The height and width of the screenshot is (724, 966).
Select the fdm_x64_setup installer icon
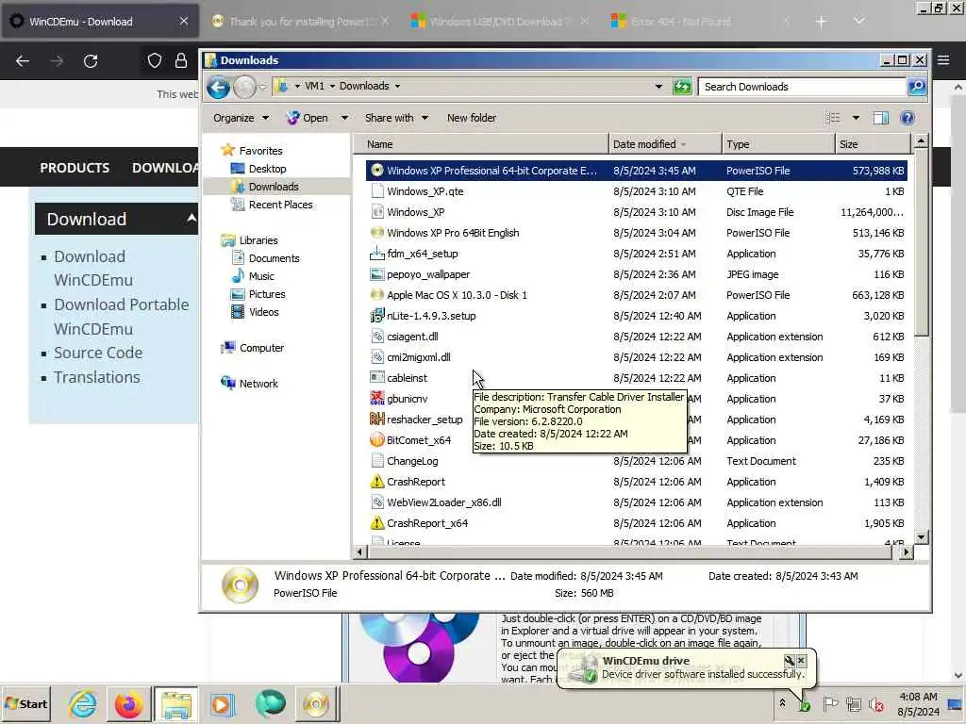pos(377,253)
